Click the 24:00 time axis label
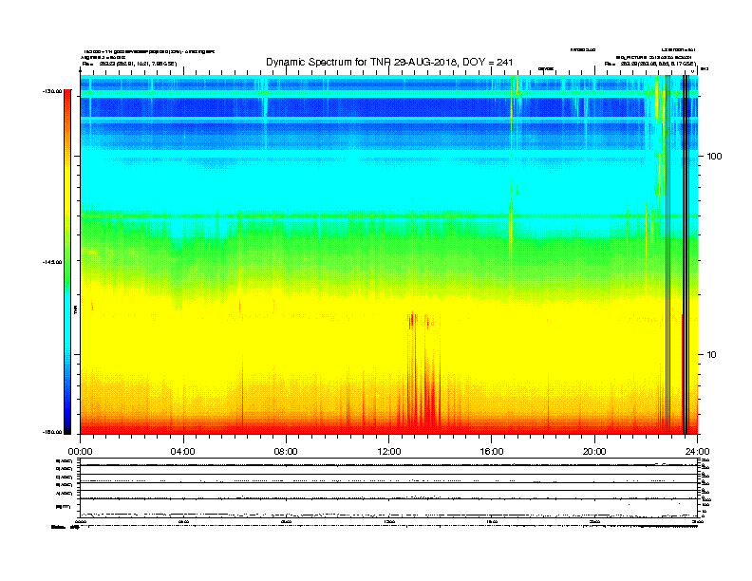 [x=697, y=452]
